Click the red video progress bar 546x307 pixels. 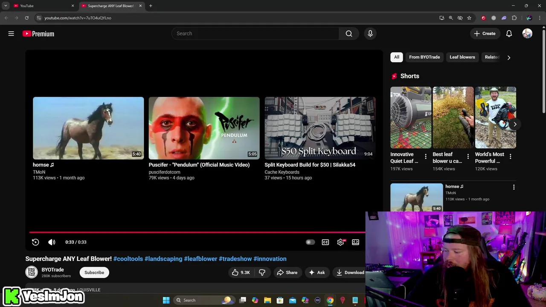[x=197, y=232]
